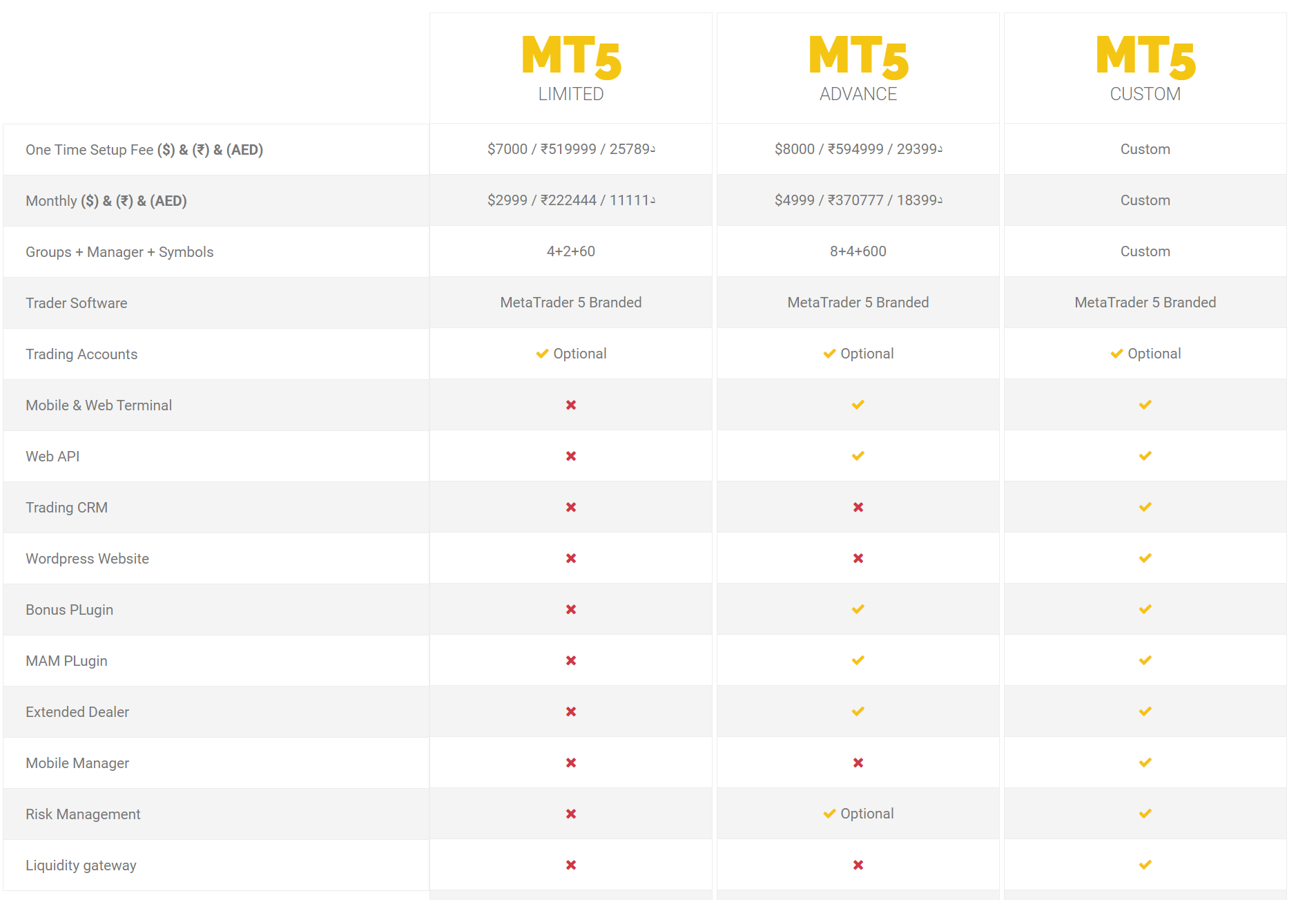The image size is (1296, 900).
Task: Click Custom value in Groups + Manager + Symbols row
Action: [x=1145, y=251]
